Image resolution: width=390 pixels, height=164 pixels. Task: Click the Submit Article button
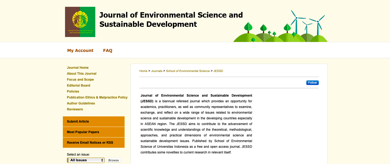pyautogui.click(x=94, y=122)
